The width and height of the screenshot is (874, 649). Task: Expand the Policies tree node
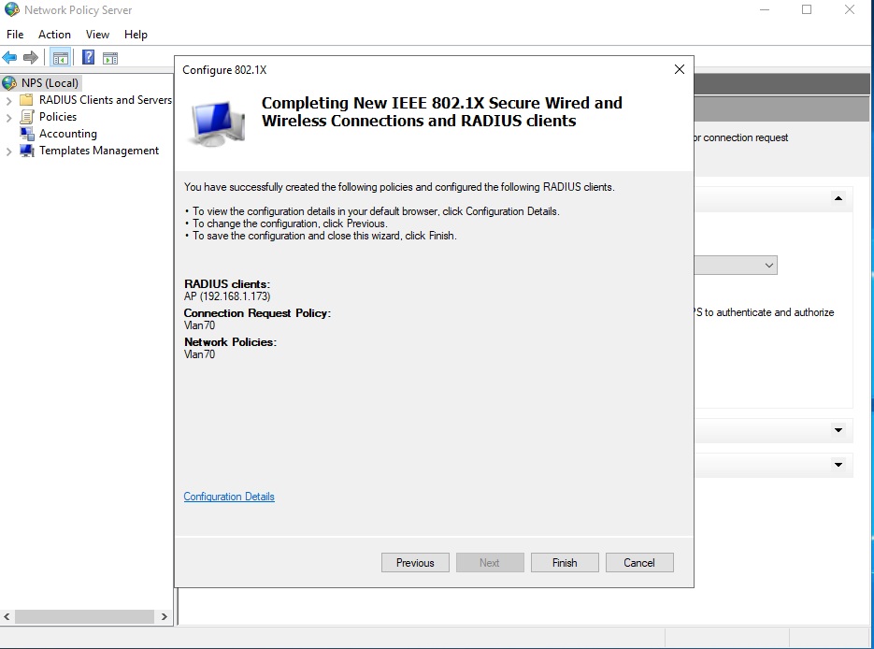coord(8,118)
